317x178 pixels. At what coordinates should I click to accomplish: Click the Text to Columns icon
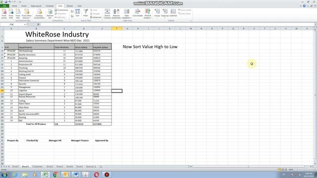[x=107, y=14]
